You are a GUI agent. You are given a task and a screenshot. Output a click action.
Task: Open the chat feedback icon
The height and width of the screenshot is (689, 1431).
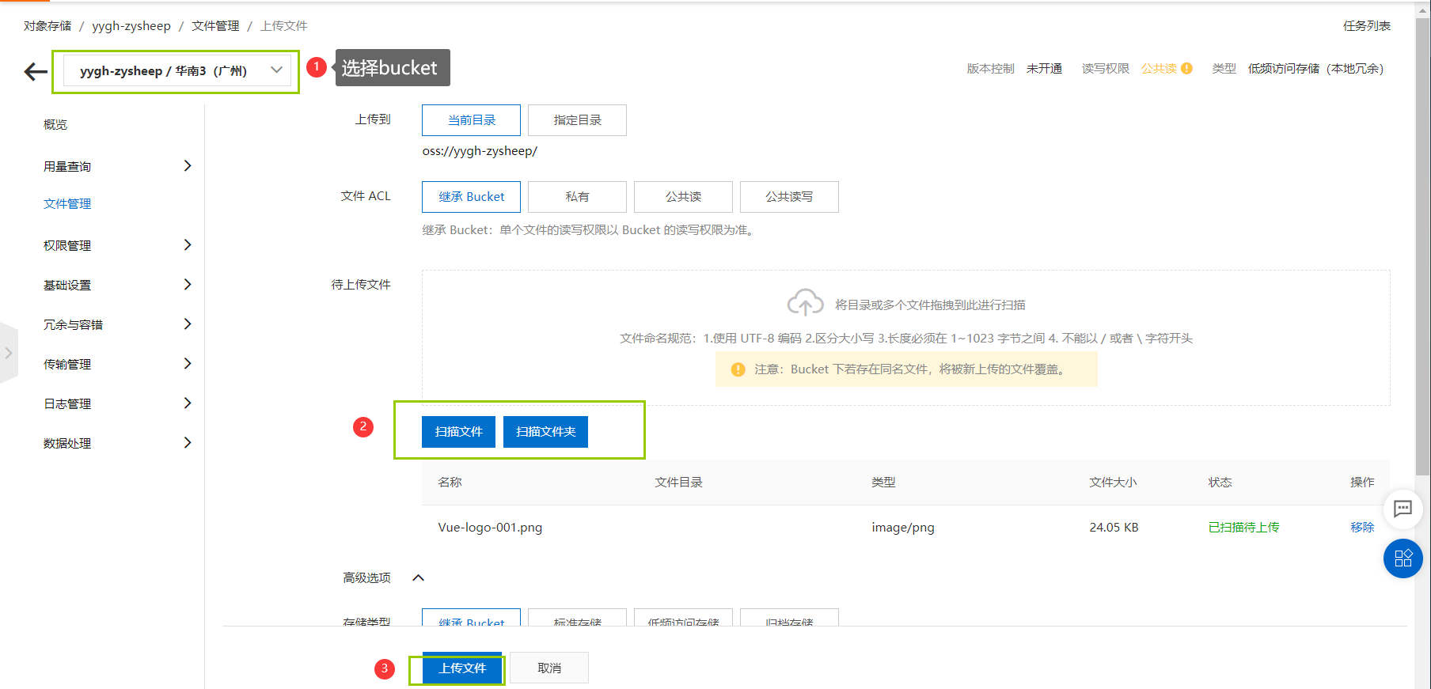1403,508
